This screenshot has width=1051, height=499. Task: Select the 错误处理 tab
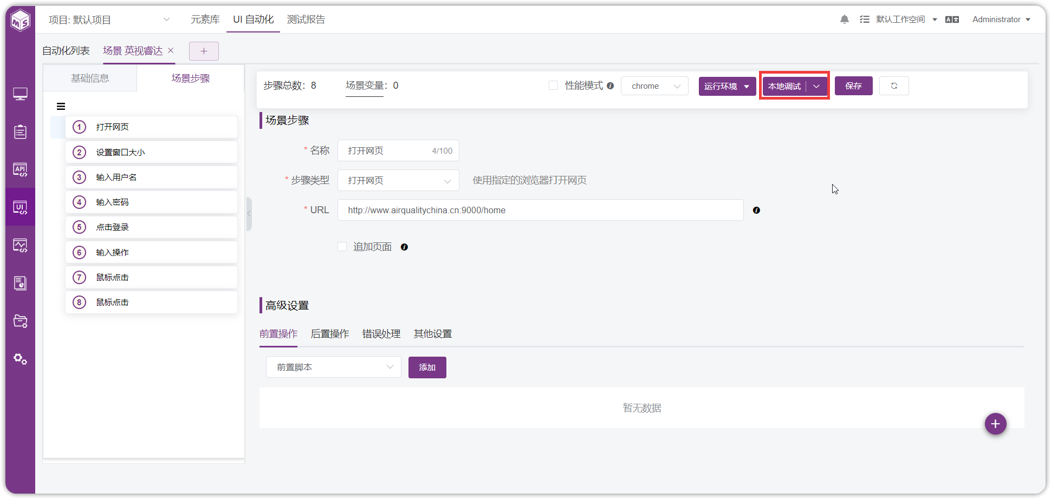click(x=381, y=334)
